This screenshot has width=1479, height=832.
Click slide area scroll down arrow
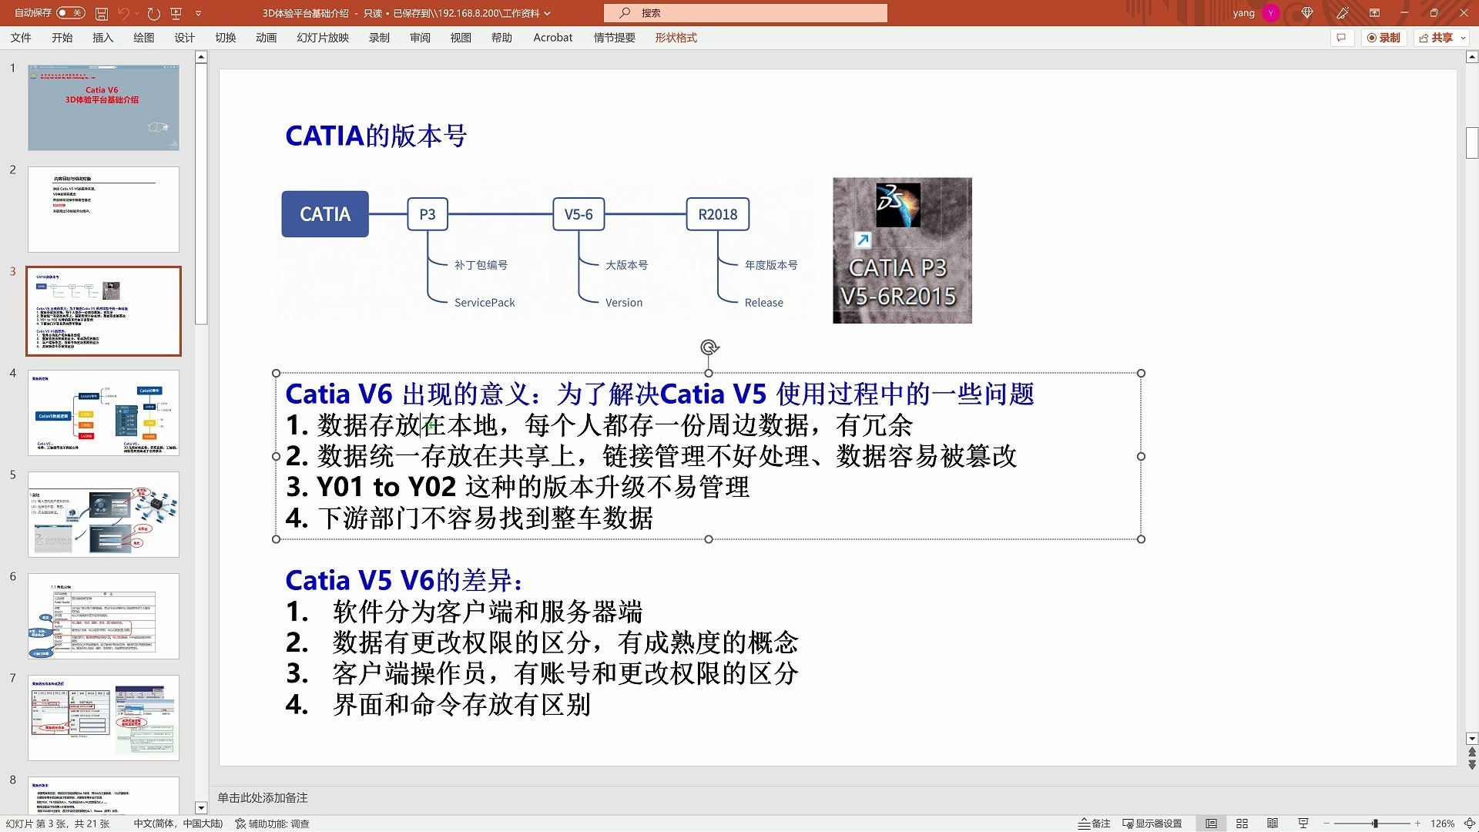[x=1471, y=738]
